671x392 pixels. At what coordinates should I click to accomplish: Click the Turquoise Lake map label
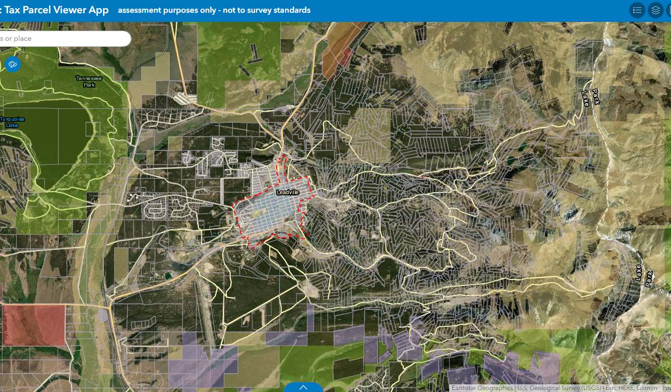(12, 122)
